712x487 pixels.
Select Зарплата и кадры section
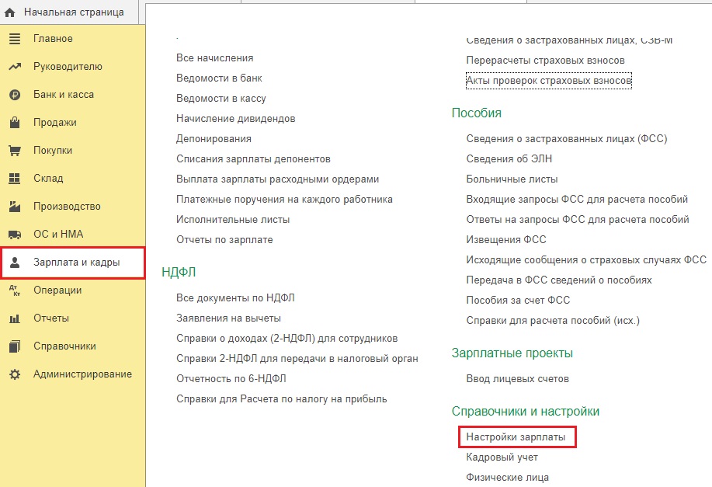[73, 263]
